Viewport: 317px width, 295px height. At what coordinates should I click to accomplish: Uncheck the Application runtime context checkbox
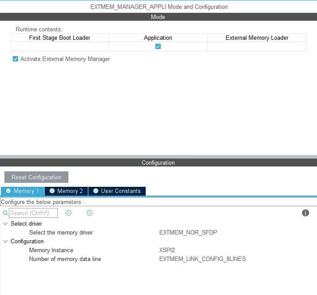point(158,46)
